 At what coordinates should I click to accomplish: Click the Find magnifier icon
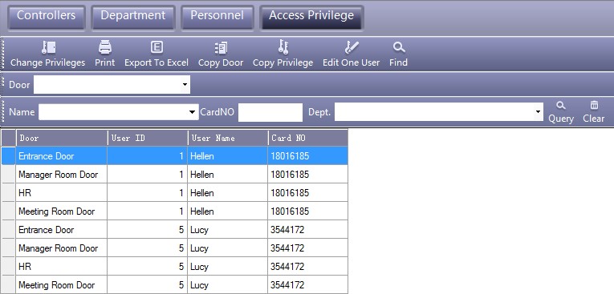coord(399,48)
